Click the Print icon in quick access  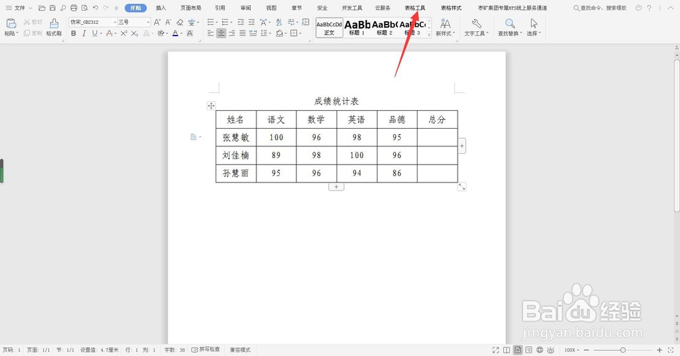[x=73, y=7]
